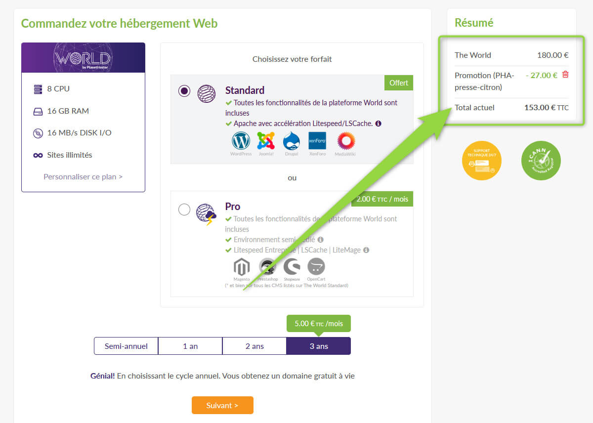
Task: Choose the 3 ans billing cycle
Action: [x=319, y=346]
